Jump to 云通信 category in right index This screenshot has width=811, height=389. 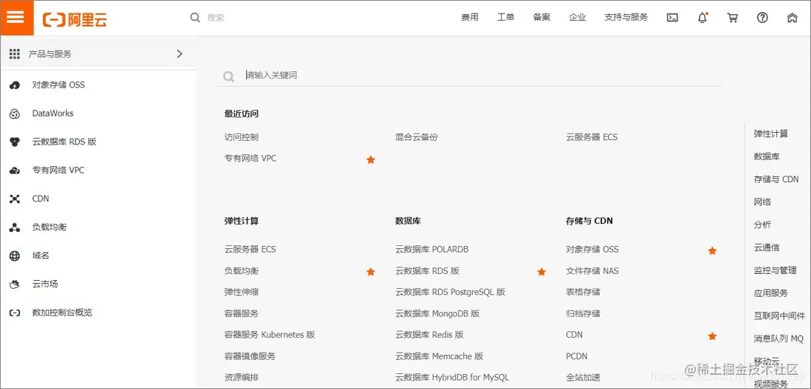766,247
